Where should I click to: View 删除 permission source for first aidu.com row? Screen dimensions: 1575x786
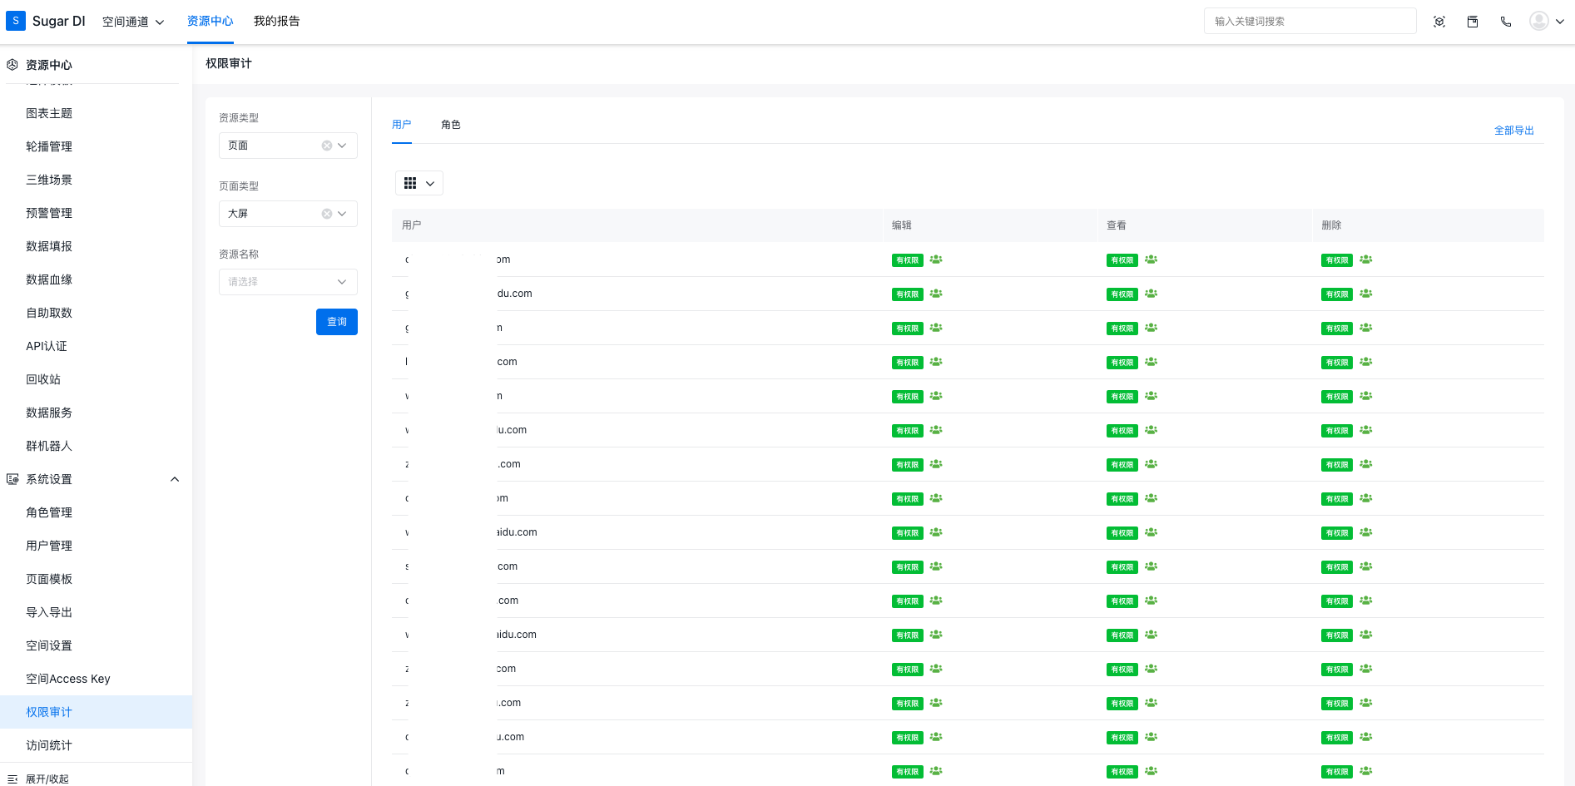[x=1365, y=532]
